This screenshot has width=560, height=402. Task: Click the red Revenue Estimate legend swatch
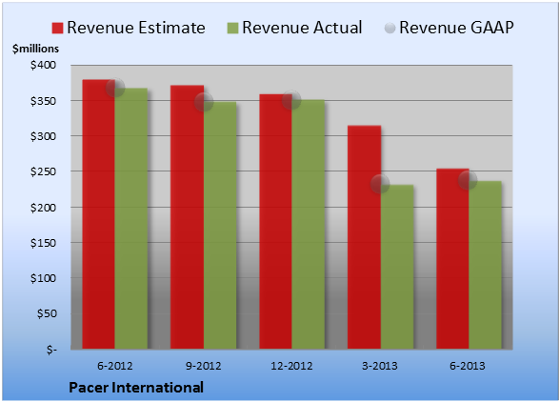57,28
